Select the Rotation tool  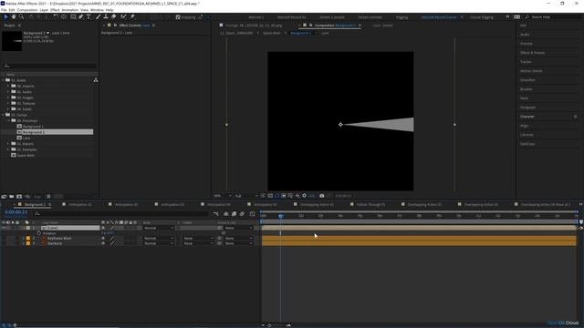coord(56,16)
